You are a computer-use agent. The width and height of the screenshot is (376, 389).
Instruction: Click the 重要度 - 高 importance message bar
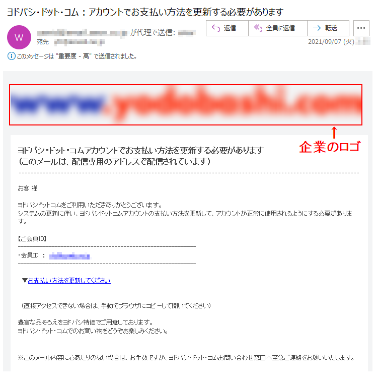(72, 56)
